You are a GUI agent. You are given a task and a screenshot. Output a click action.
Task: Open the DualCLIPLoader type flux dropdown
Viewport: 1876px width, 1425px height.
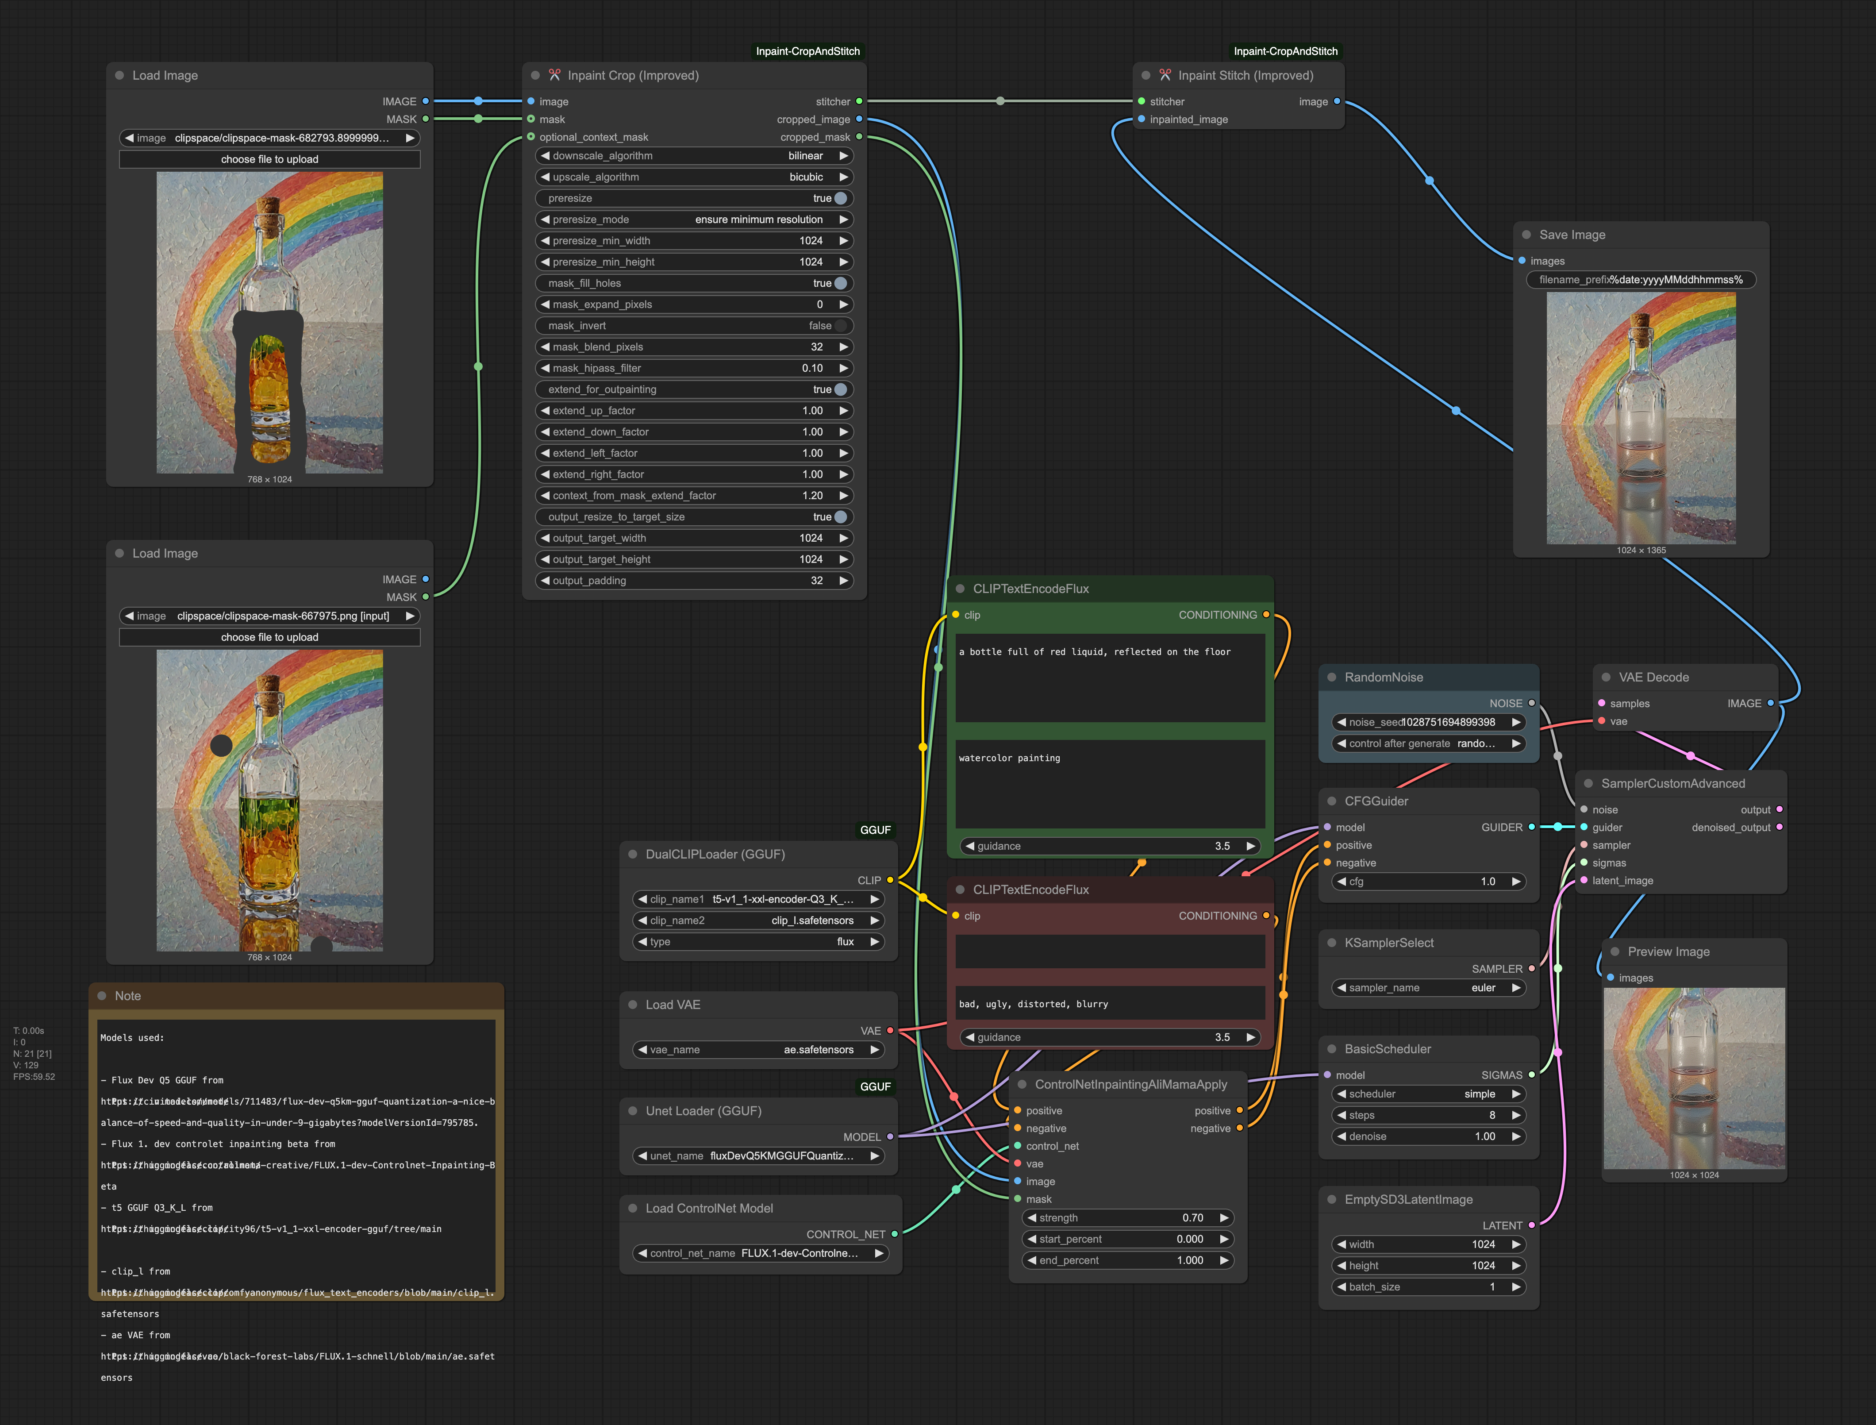click(758, 942)
